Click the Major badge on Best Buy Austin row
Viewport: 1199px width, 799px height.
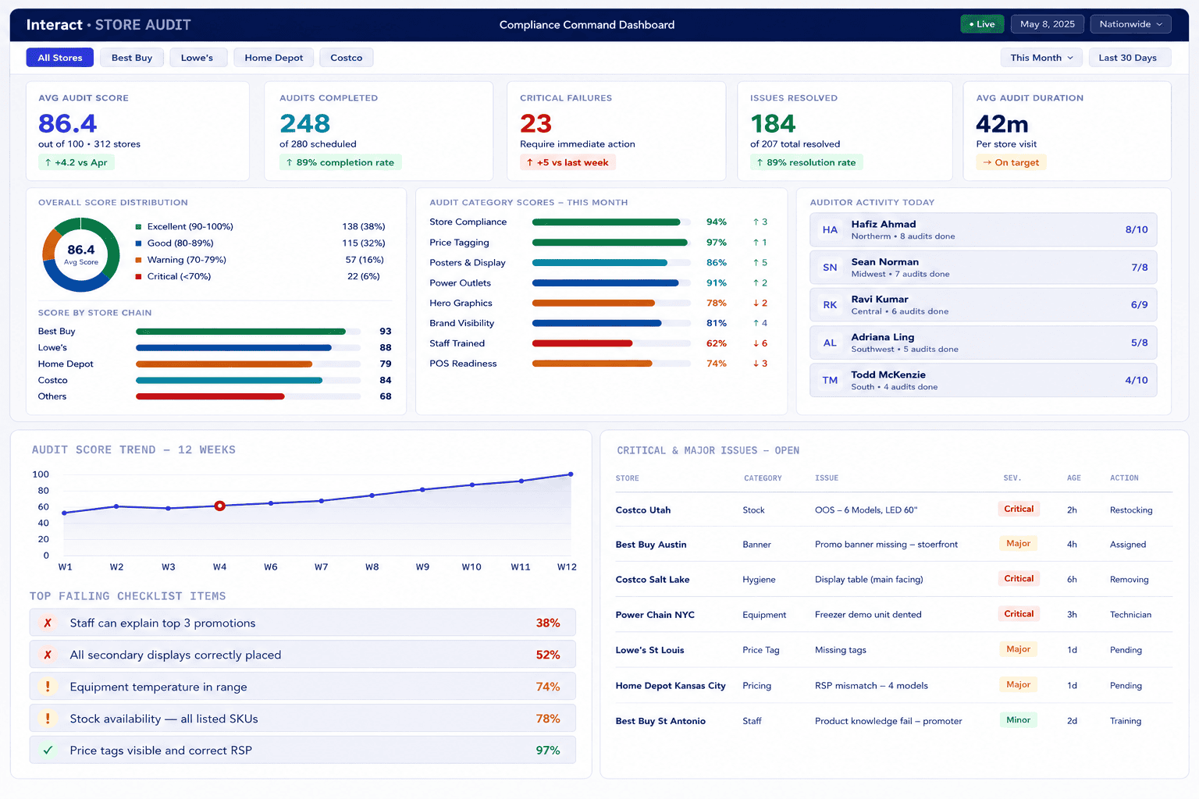click(1018, 543)
